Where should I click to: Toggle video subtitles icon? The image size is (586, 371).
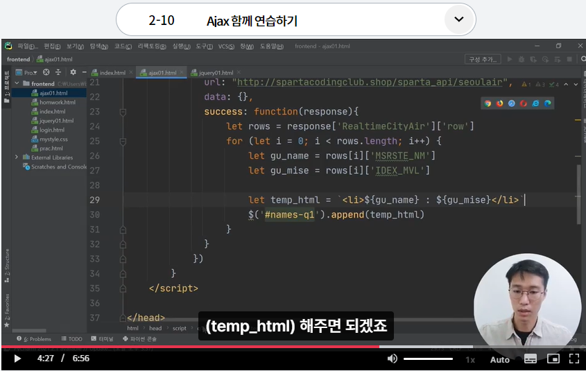tap(531, 359)
